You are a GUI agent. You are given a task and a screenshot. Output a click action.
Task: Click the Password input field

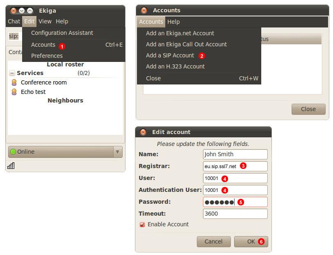(x=235, y=202)
